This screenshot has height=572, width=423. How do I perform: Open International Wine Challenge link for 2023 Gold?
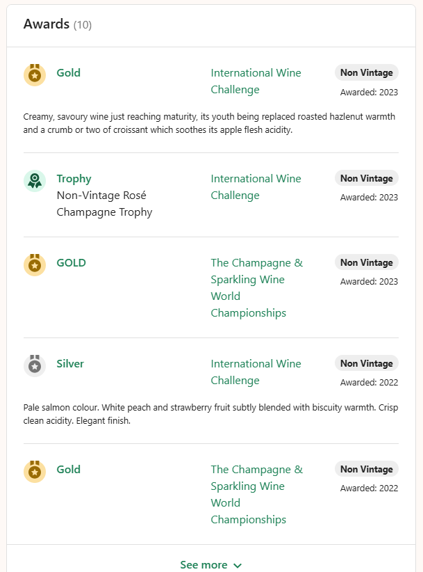point(256,81)
